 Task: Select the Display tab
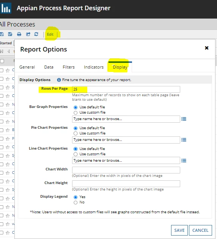[x=120, y=67]
